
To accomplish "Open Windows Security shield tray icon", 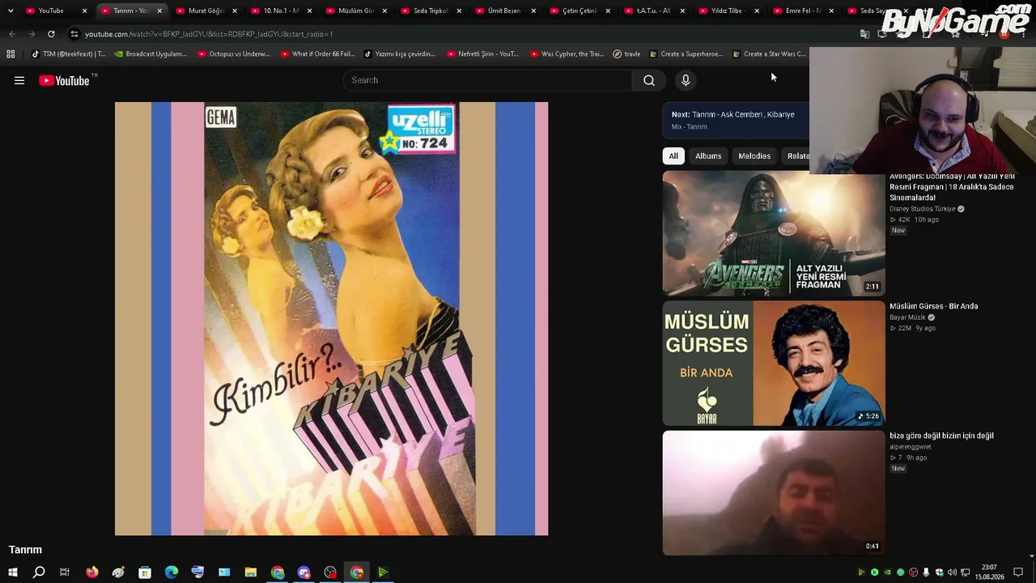I will coord(939,572).
